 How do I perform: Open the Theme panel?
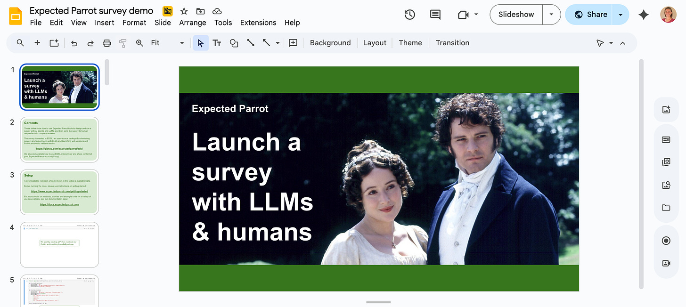[410, 43]
